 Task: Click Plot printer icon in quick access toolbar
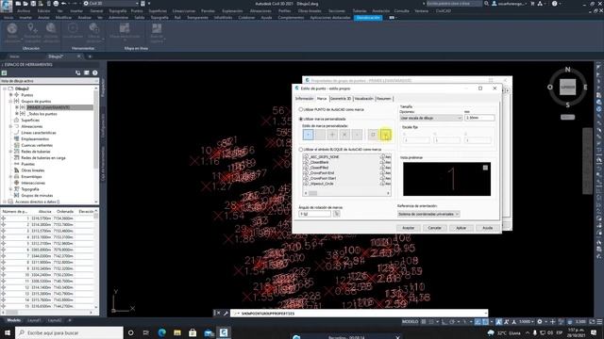(x=57, y=4)
